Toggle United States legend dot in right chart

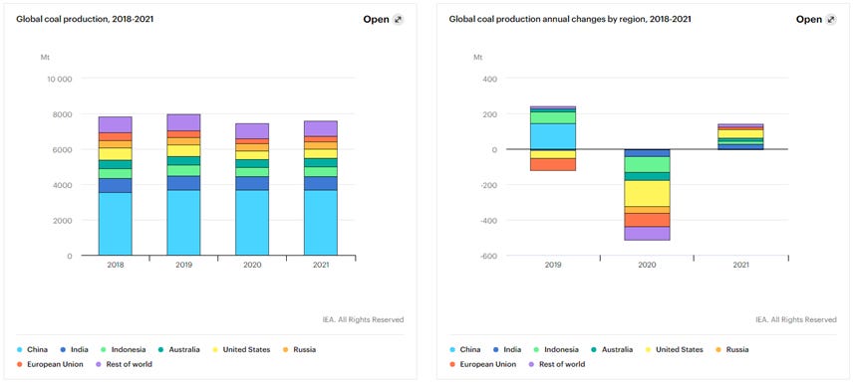648,350
